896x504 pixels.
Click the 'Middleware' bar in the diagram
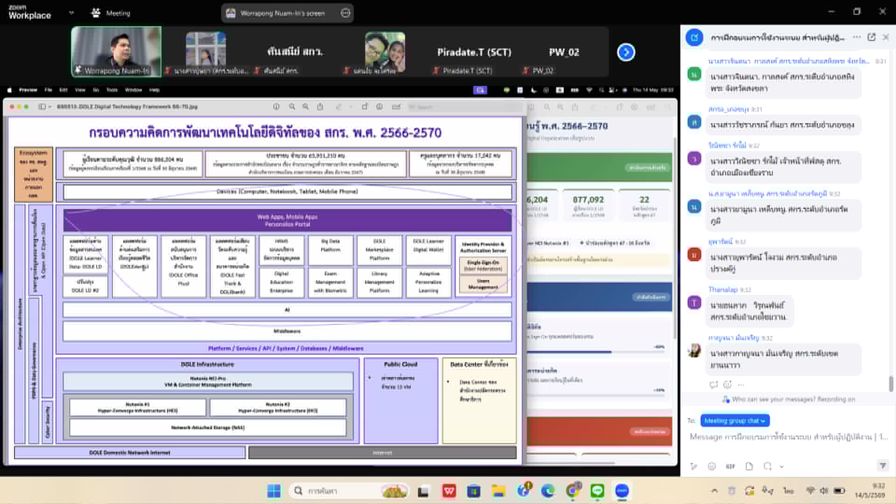287,331
